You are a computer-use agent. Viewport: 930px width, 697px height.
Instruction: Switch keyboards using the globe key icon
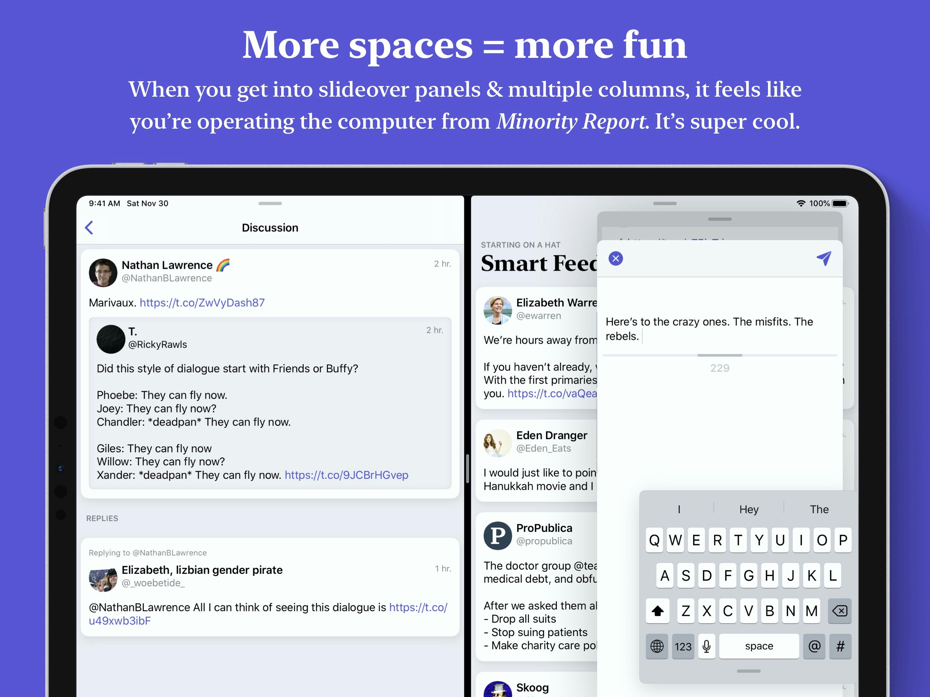pos(657,646)
